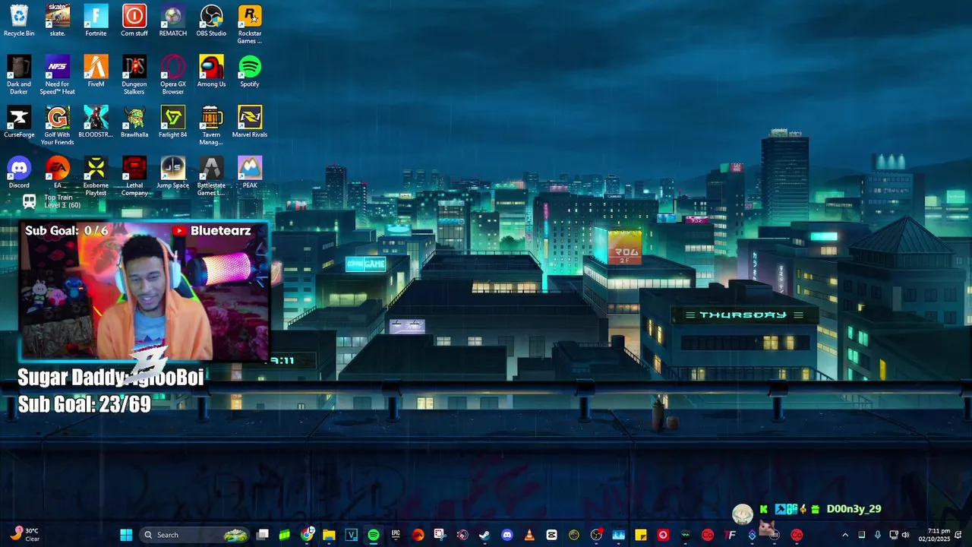Open the Windows Start menu
Screen dimensions: 972x547
[126, 535]
